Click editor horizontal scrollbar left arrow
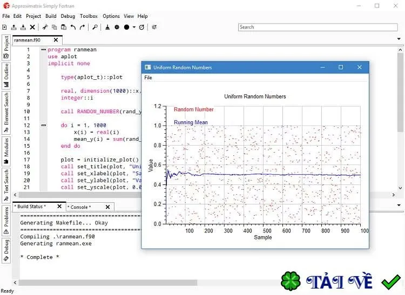This screenshot has height=295, width=405. tap(15, 195)
